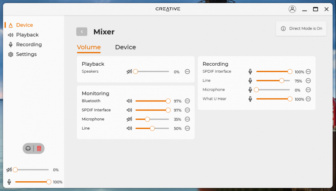Unmute Microphone monitoring

pyautogui.click(x=129, y=119)
